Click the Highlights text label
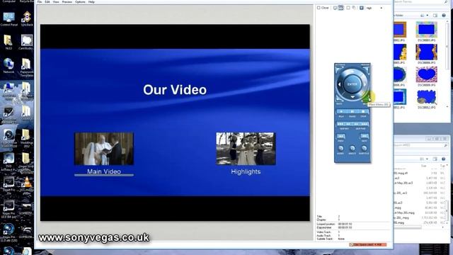 pos(246,171)
